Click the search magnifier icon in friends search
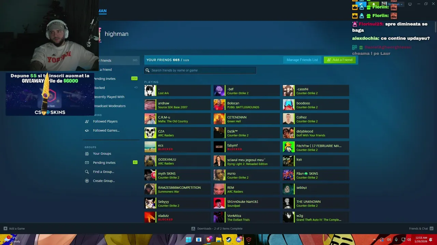 point(147,70)
